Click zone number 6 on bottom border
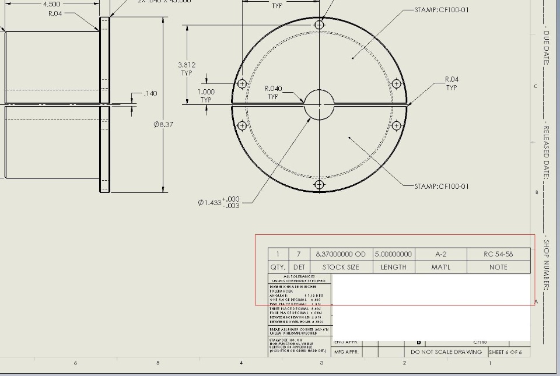The width and height of the screenshot is (560, 376). click(x=75, y=363)
